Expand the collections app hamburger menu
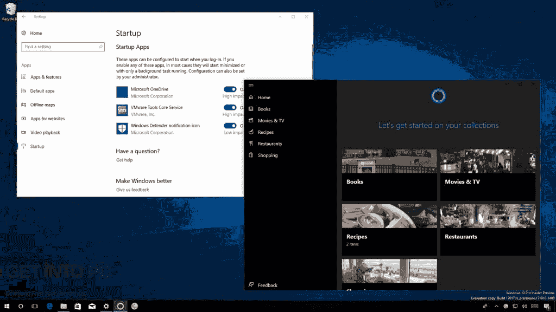Viewport: 556px width, 312px height. click(251, 85)
